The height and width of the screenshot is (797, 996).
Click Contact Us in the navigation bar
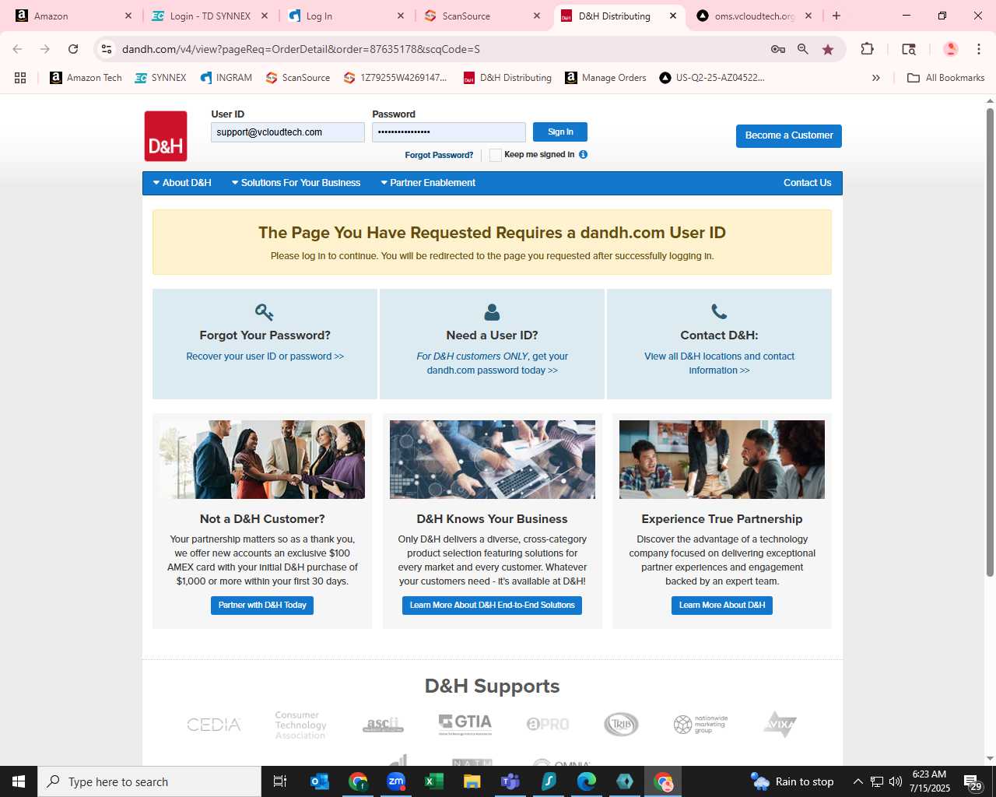[x=807, y=183]
